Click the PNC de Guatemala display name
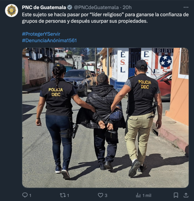 44,7
